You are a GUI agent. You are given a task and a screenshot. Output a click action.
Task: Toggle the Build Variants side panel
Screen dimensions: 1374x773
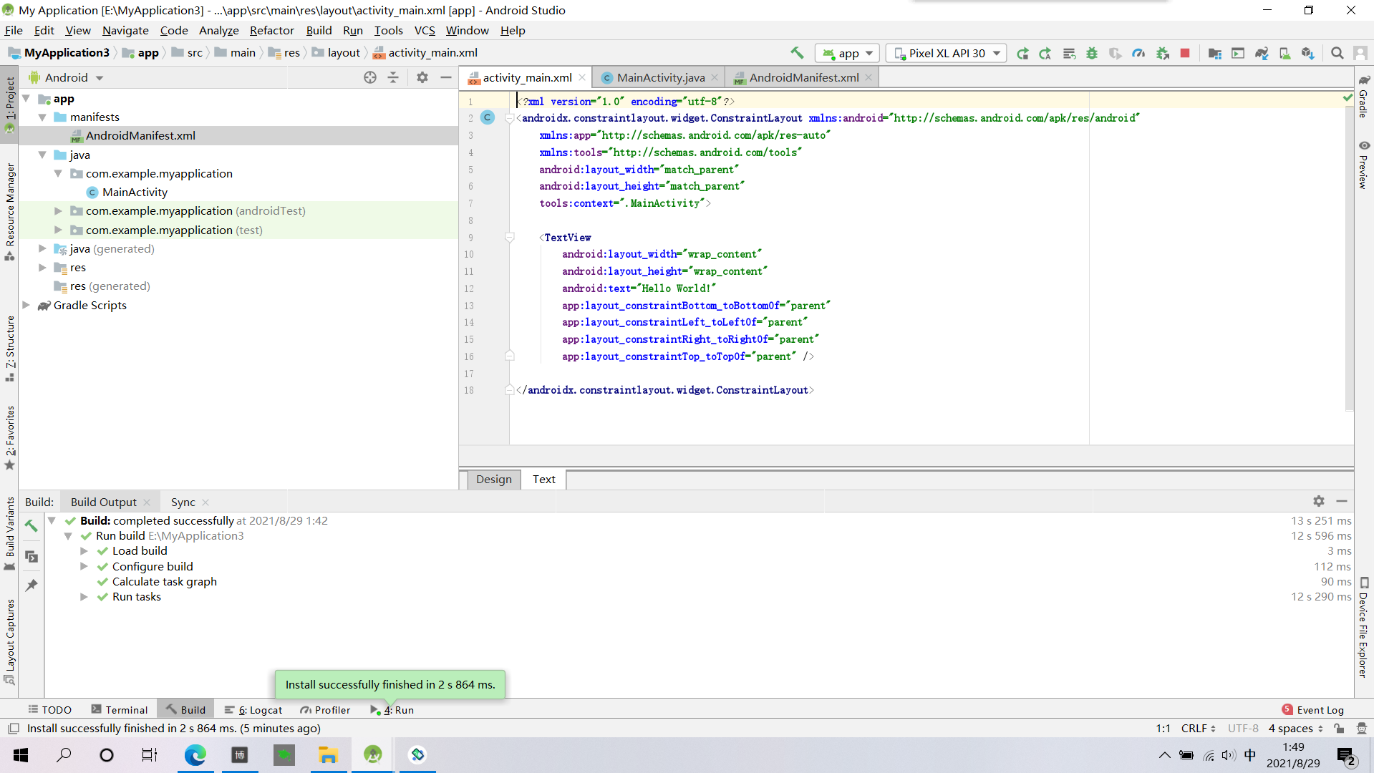(x=10, y=533)
